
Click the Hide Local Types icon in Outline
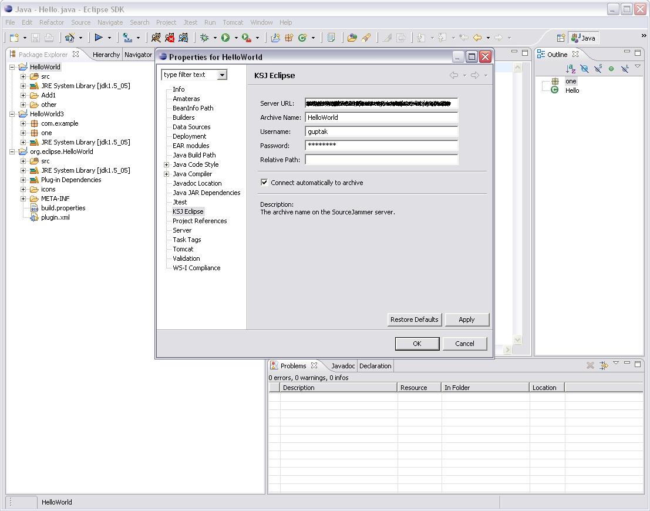625,69
